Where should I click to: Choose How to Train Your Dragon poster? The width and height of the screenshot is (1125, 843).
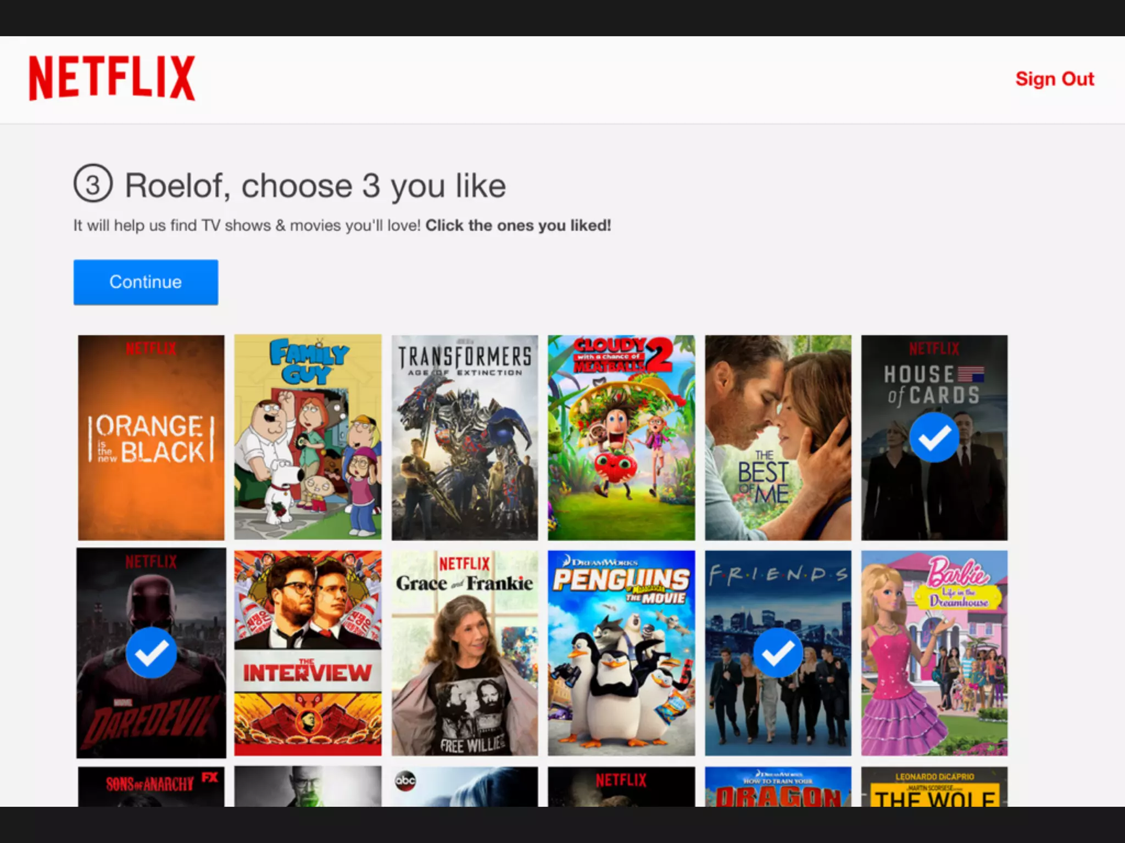(778, 786)
